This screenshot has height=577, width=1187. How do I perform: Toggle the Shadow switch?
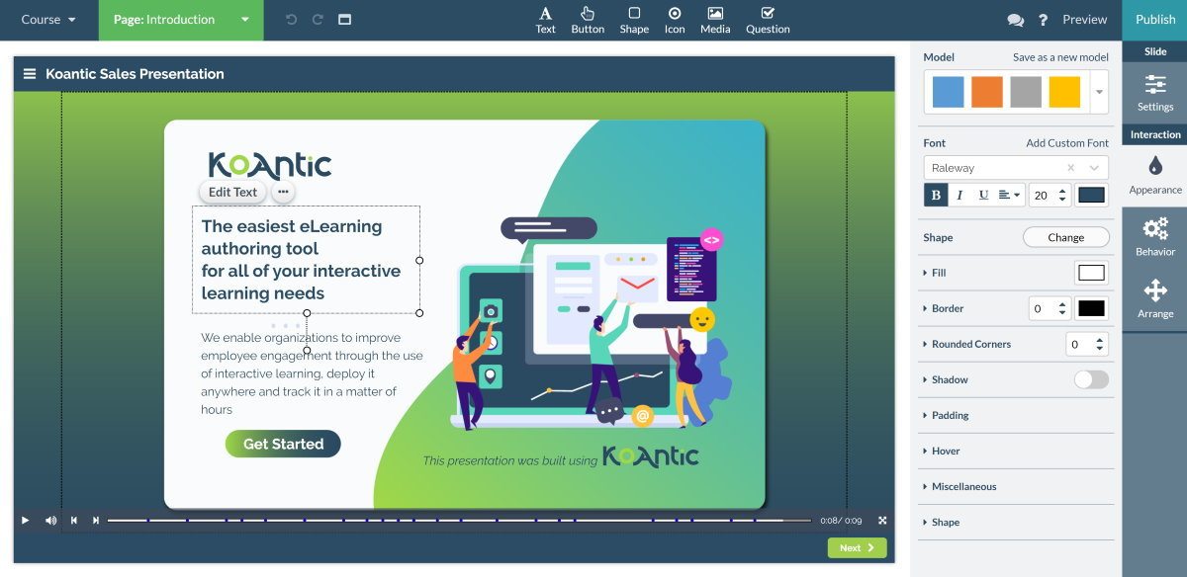(x=1091, y=379)
